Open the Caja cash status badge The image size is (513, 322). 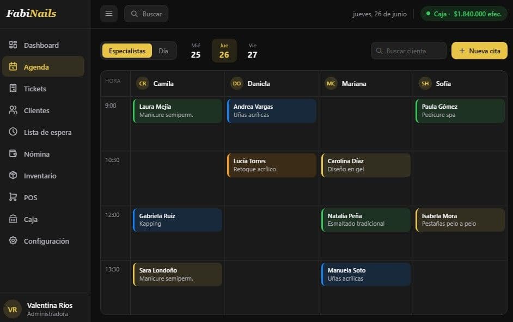tap(463, 14)
